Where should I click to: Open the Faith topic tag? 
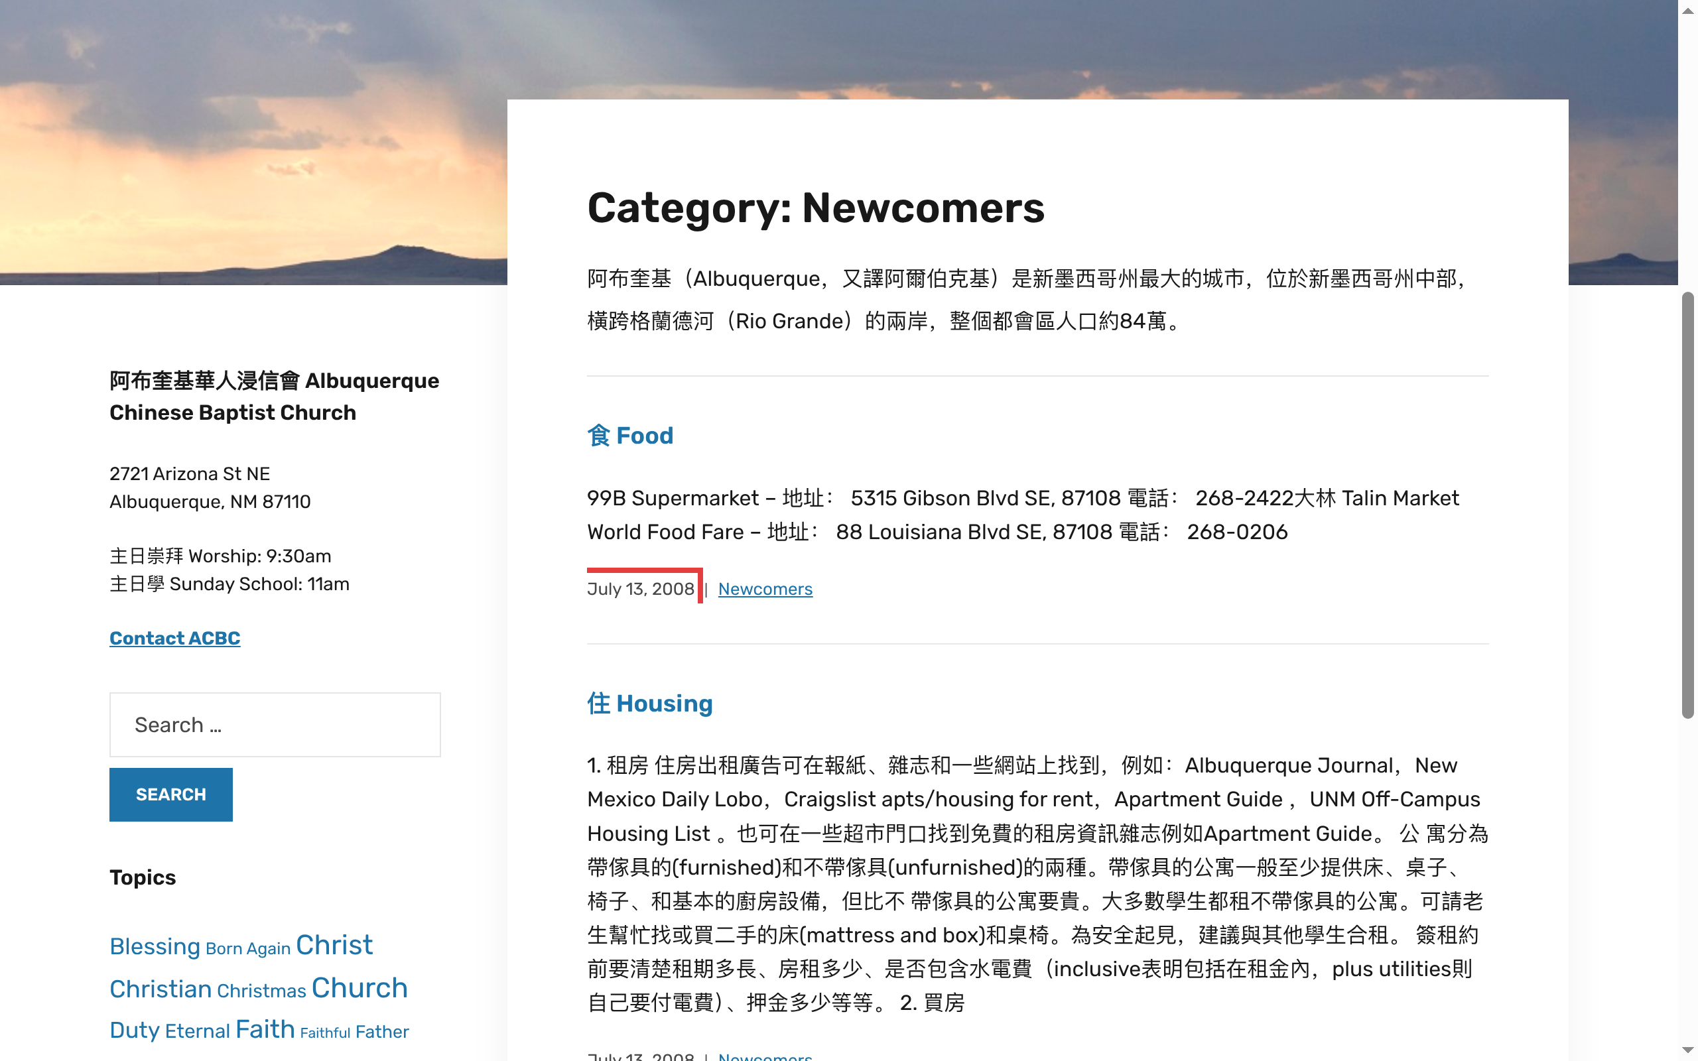265,1029
